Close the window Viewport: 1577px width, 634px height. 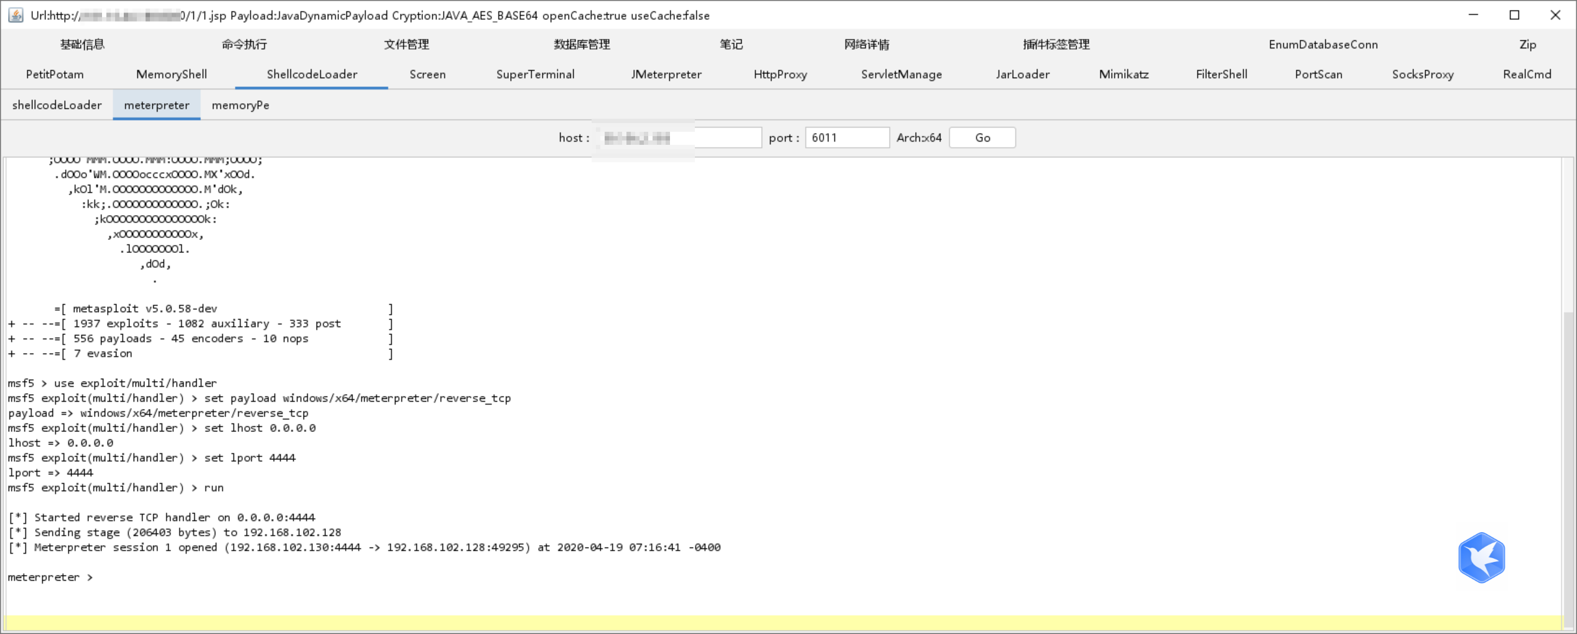click(x=1555, y=15)
